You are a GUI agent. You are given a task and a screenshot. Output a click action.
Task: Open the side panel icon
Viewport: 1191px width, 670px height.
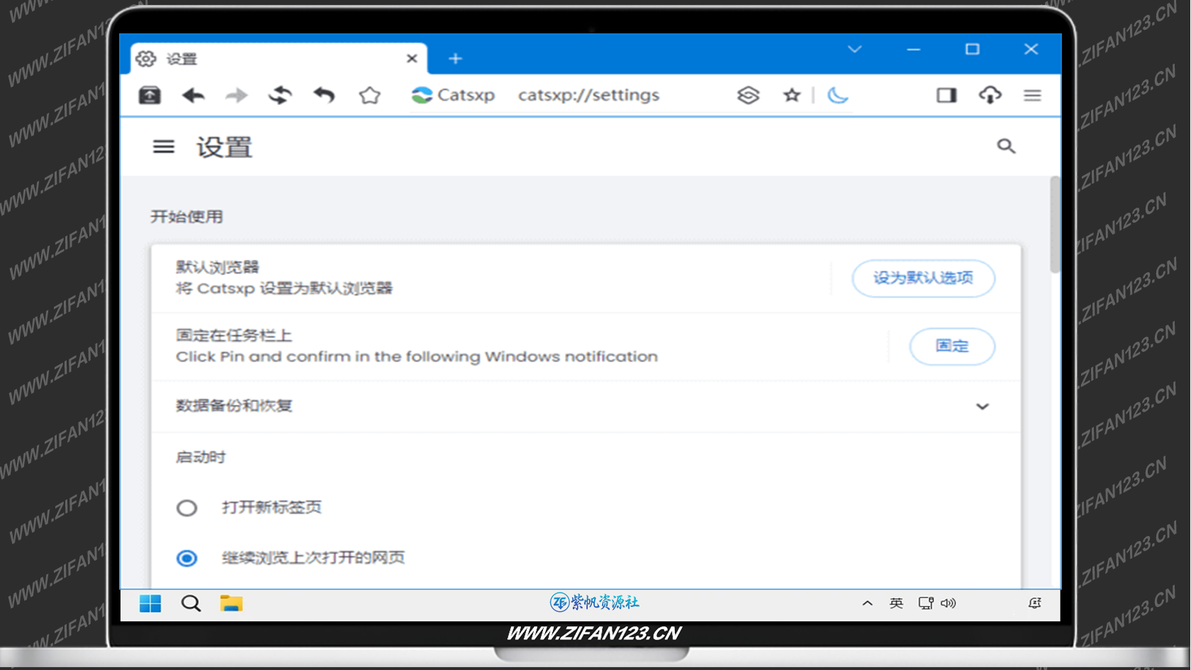946,95
